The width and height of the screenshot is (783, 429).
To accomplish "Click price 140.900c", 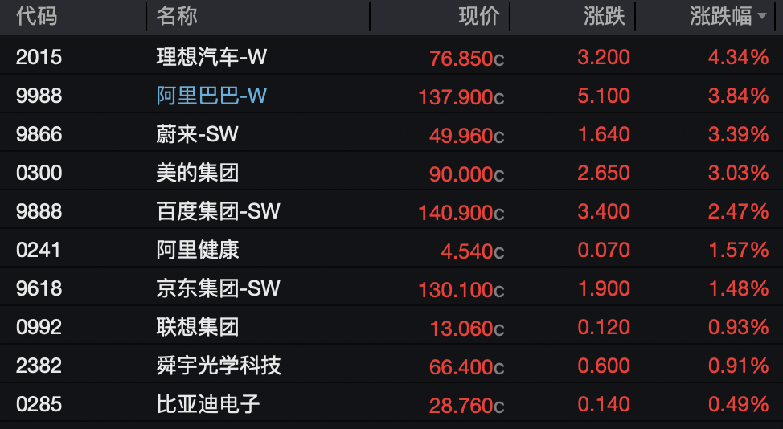I will coord(461,213).
